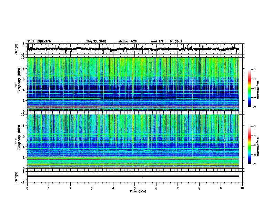This screenshot has height=211, width=273.
Task: Select the date label "Nov.23, 2020"
Action: pyautogui.click(x=96, y=41)
